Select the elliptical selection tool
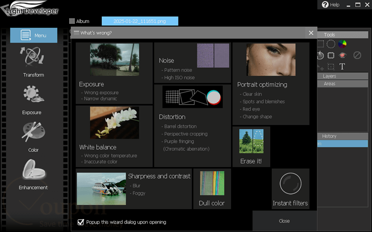Viewport: 372px width, 232px height. 331,44
